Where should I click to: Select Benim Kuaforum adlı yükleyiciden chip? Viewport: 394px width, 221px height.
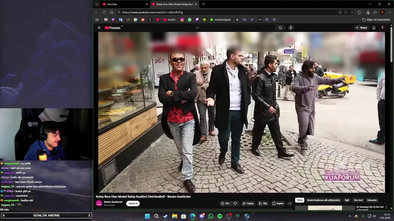324,200
